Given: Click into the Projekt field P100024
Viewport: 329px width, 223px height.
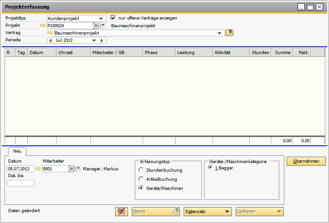Looking at the screenshot, I should pyautogui.click(x=70, y=26).
